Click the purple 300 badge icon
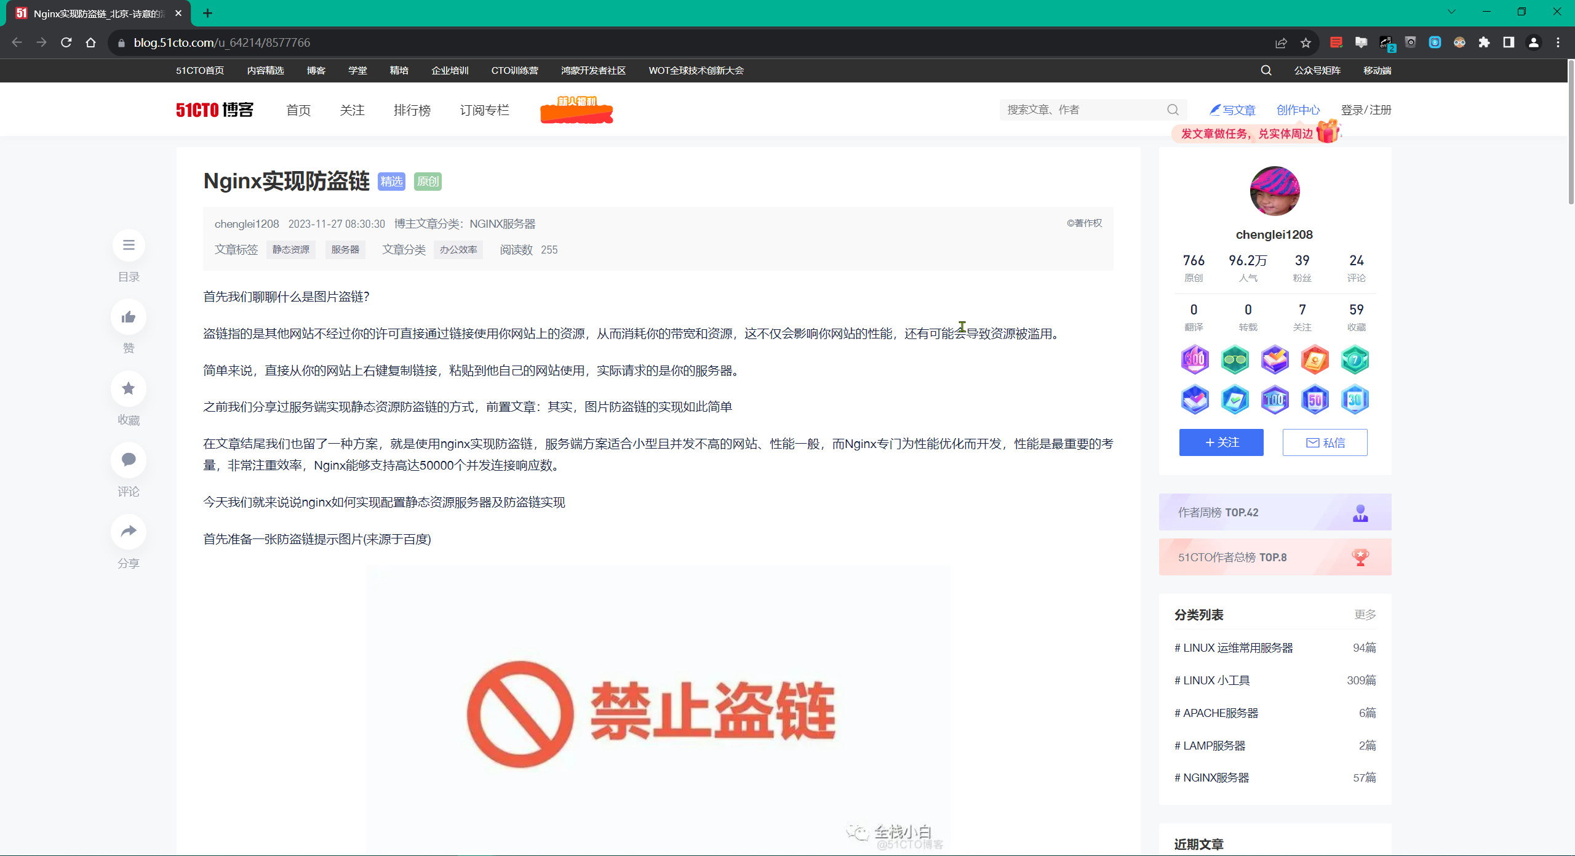The width and height of the screenshot is (1575, 856). [x=1195, y=359]
